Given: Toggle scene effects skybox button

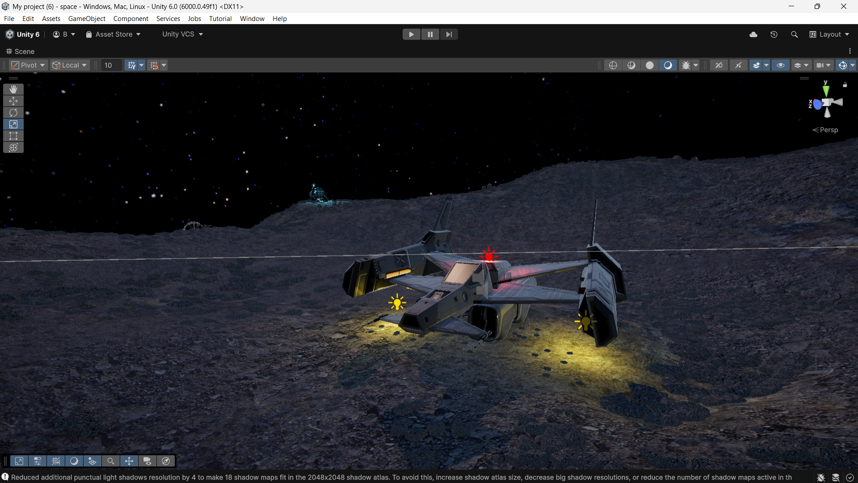Looking at the screenshot, I should pyautogui.click(x=756, y=65).
